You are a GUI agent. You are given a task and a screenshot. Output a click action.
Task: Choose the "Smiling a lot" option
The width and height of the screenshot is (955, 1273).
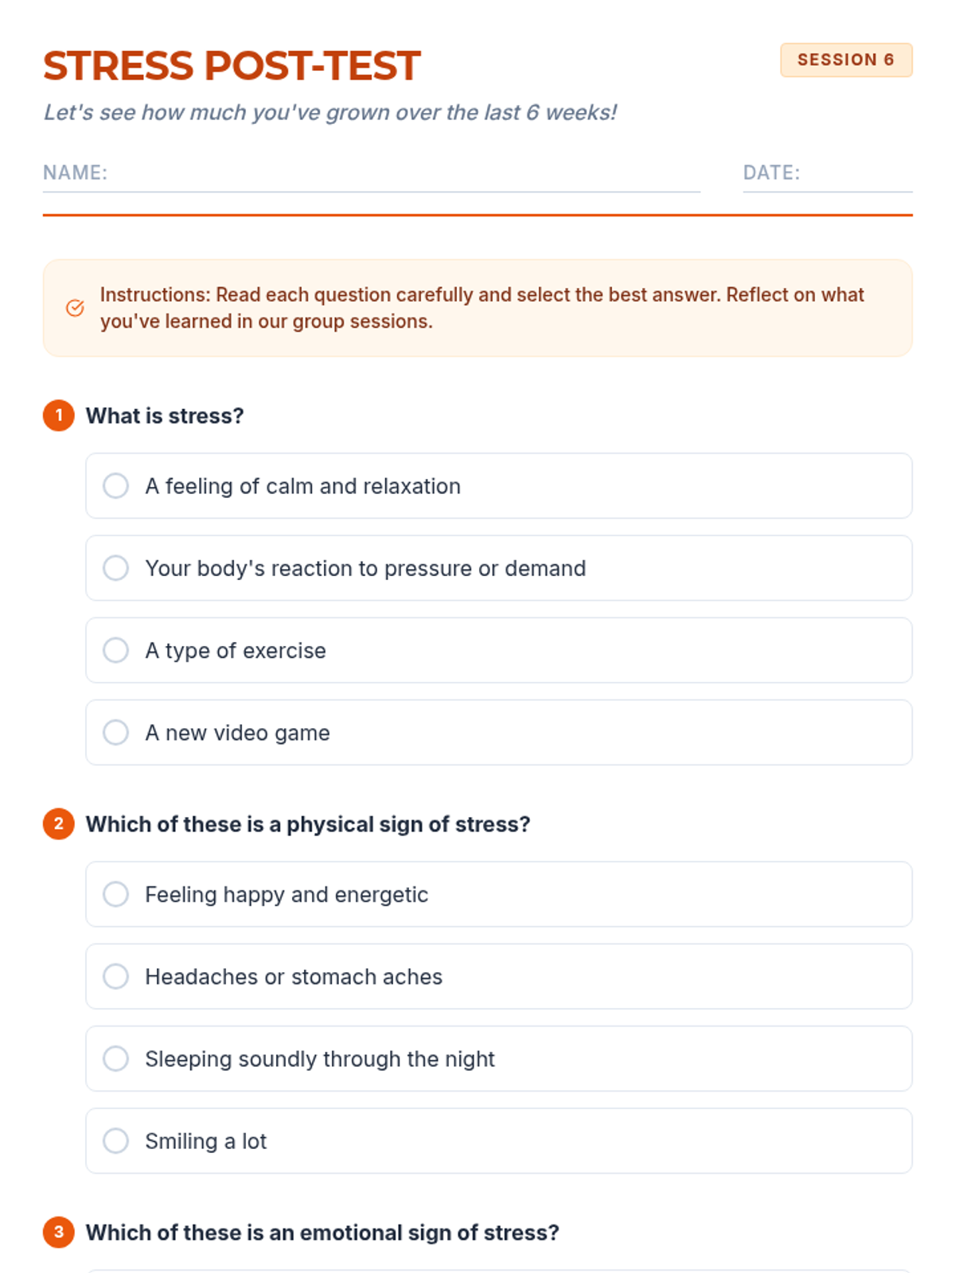tap(116, 1140)
